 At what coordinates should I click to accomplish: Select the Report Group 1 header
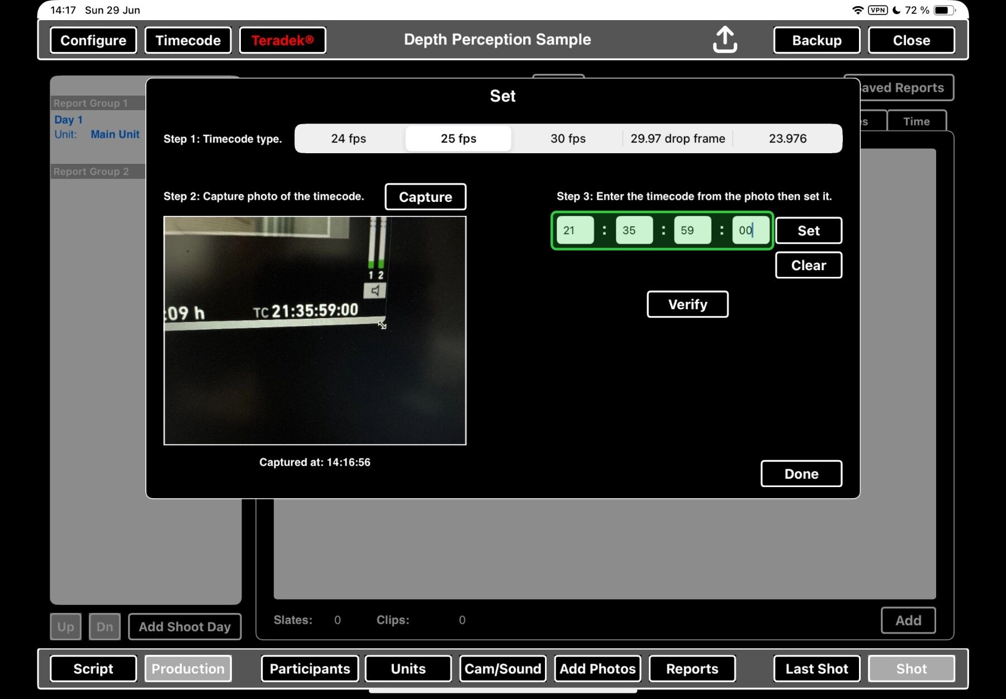(97, 103)
